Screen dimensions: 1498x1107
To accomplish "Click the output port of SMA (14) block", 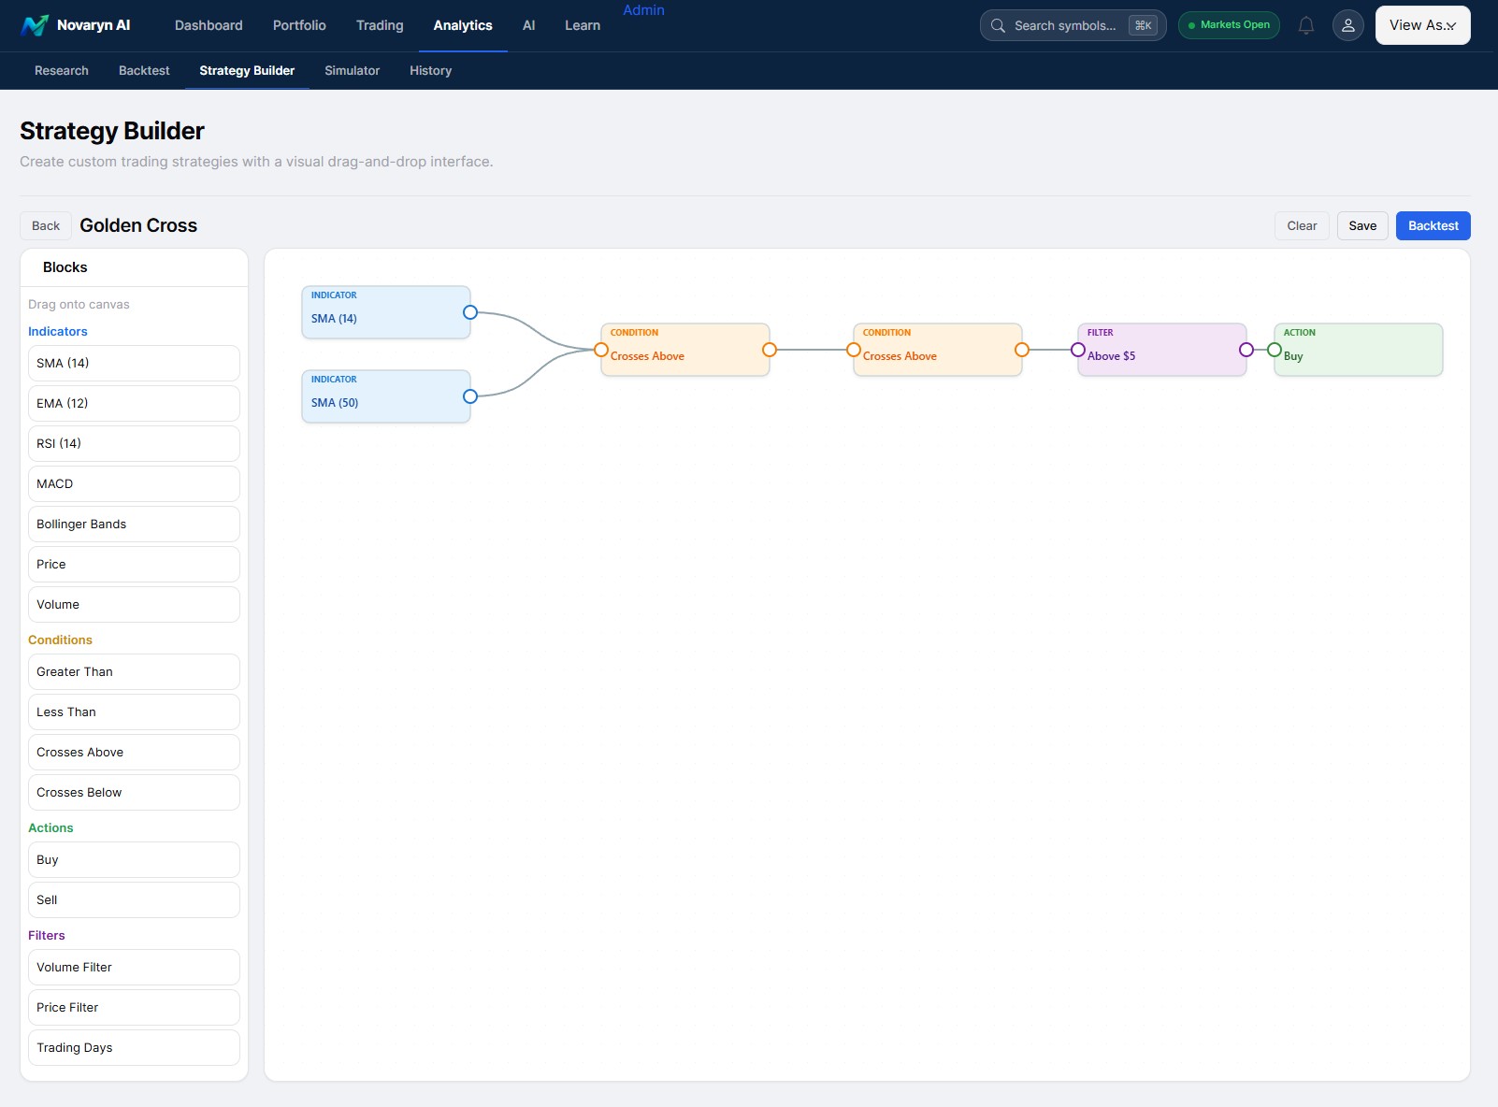I will click(x=468, y=313).
